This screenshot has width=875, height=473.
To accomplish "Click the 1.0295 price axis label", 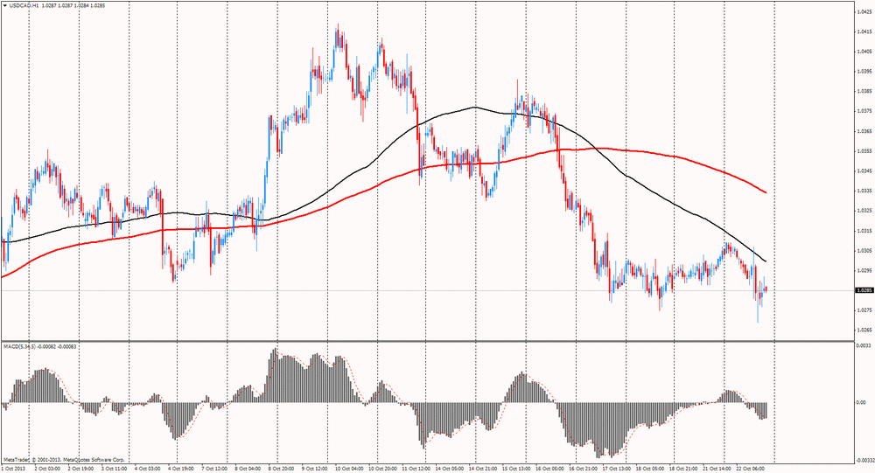I will [x=864, y=270].
